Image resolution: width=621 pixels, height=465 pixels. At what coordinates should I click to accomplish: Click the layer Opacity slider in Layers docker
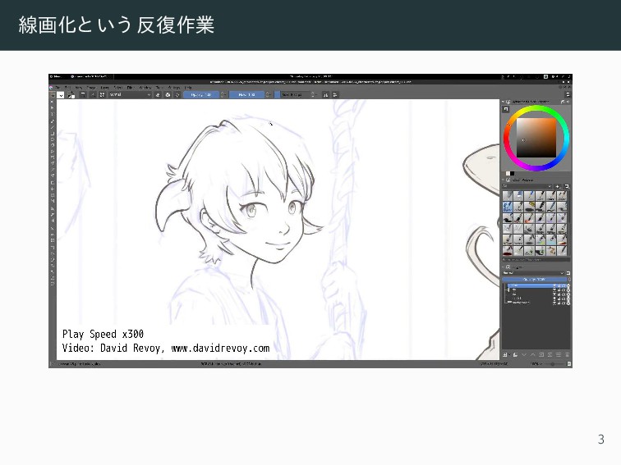pos(534,280)
